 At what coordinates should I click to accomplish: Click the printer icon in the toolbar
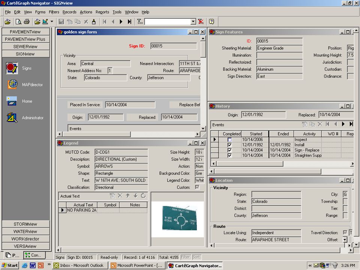point(27,22)
